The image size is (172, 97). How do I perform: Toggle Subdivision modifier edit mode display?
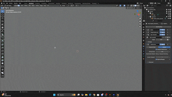[160, 44]
